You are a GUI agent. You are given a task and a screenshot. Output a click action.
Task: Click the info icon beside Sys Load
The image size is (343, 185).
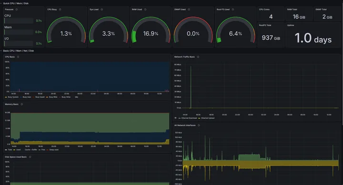pyautogui.click(x=102, y=10)
